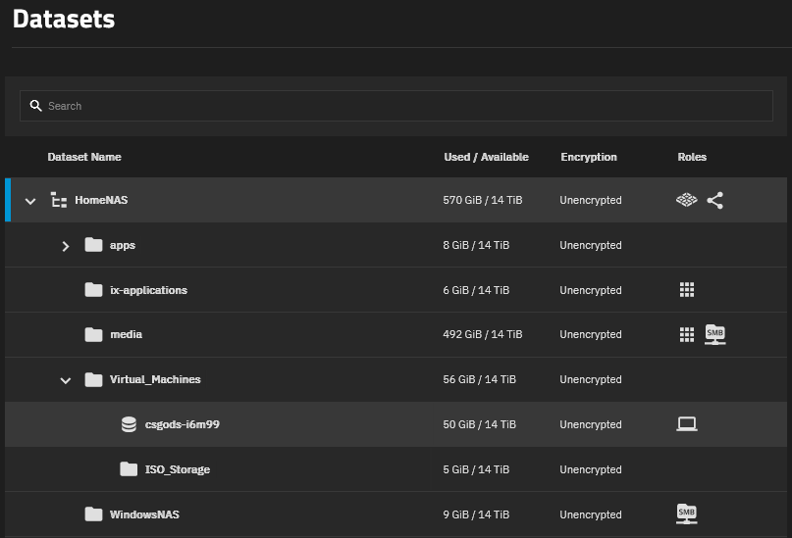Open the ISO_Storage dataset
Viewport: 792px width, 538px height.
pos(177,469)
